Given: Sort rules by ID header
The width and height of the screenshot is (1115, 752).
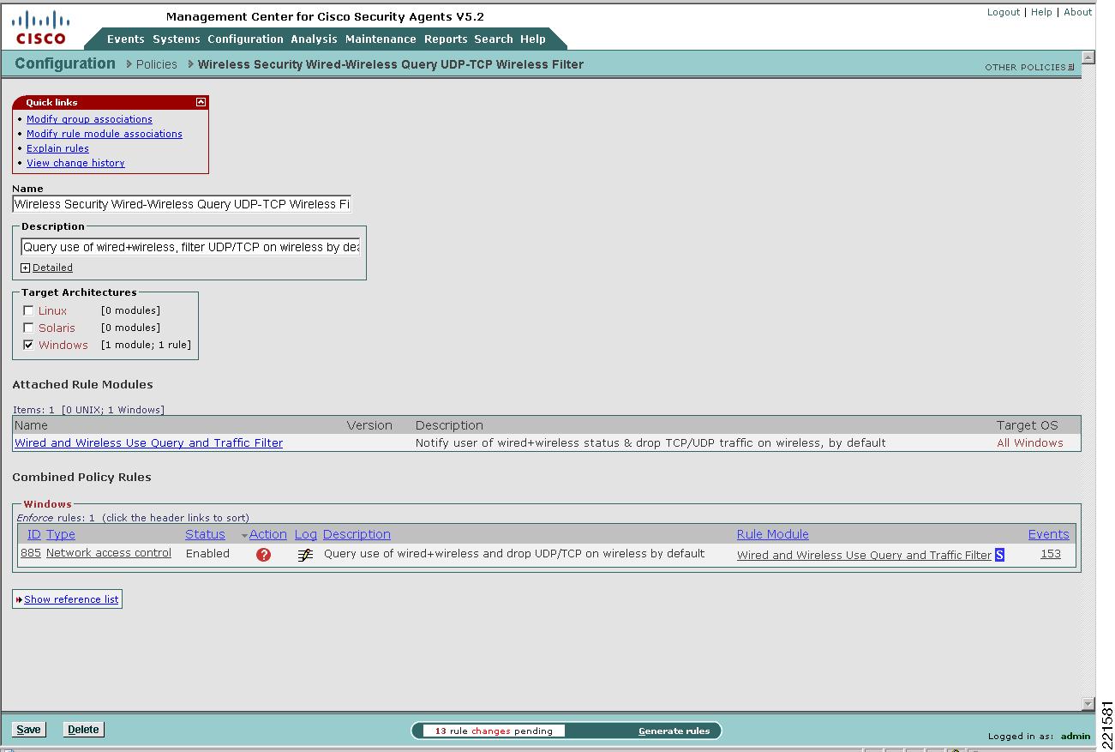Looking at the screenshot, I should [34, 534].
